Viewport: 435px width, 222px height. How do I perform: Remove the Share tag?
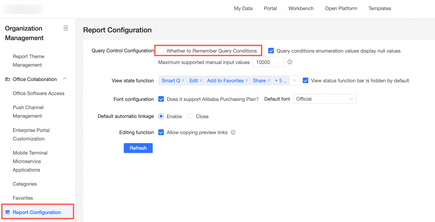point(268,80)
